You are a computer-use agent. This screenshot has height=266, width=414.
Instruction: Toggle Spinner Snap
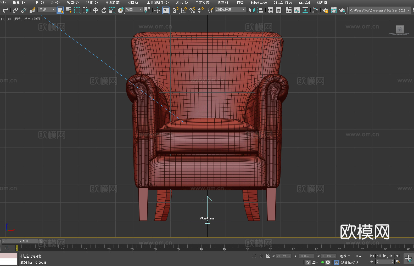click(x=201, y=10)
